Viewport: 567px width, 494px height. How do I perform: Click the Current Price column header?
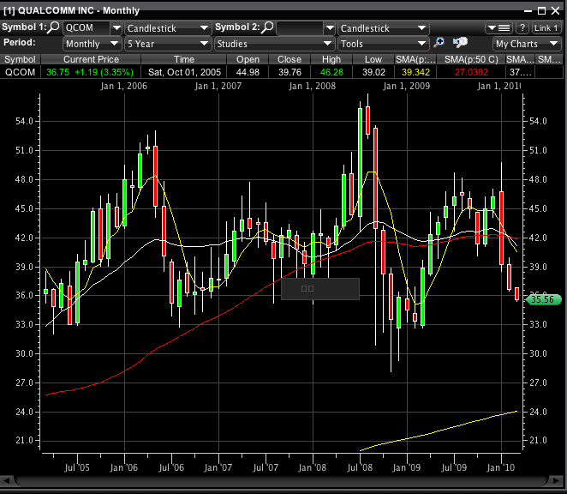pyautogui.click(x=91, y=59)
